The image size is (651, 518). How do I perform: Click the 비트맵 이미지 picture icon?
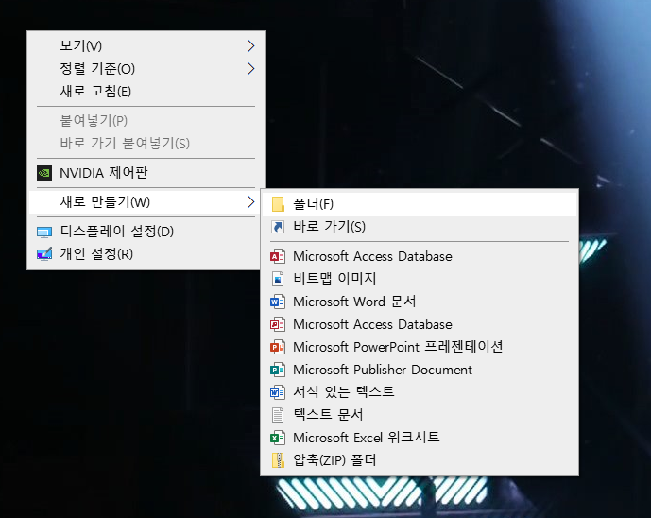(278, 279)
